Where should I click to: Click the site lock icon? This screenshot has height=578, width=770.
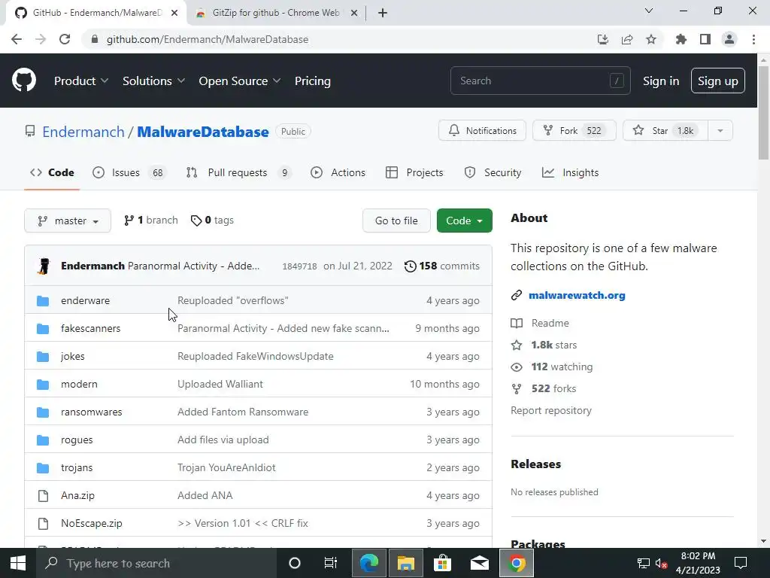click(x=95, y=39)
